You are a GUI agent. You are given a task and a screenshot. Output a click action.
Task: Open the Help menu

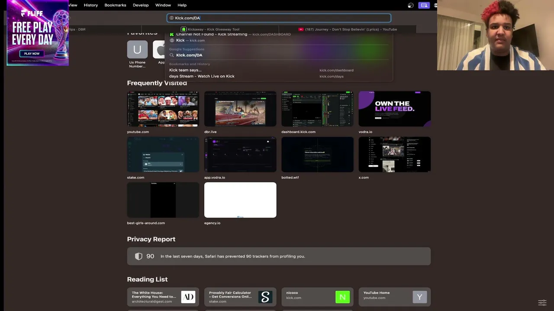point(182,5)
